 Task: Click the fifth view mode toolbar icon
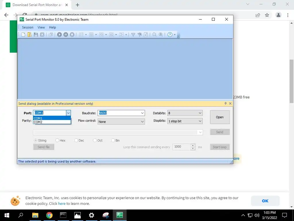[x=121, y=35]
